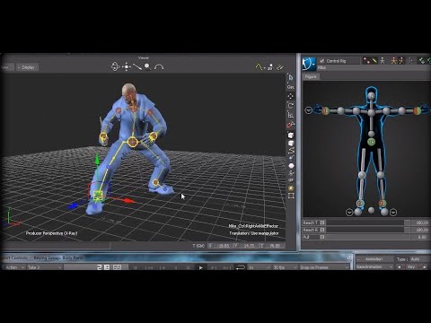Click the upper white cube icon
The image size is (431, 323).
(x=291, y=135)
